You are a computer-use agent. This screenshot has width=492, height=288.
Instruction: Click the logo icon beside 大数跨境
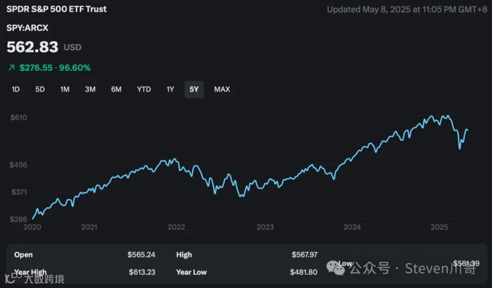pyautogui.click(x=11, y=278)
